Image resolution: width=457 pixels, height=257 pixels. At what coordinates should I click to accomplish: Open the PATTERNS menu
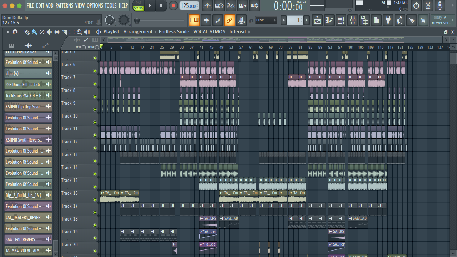(x=64, y=6)
